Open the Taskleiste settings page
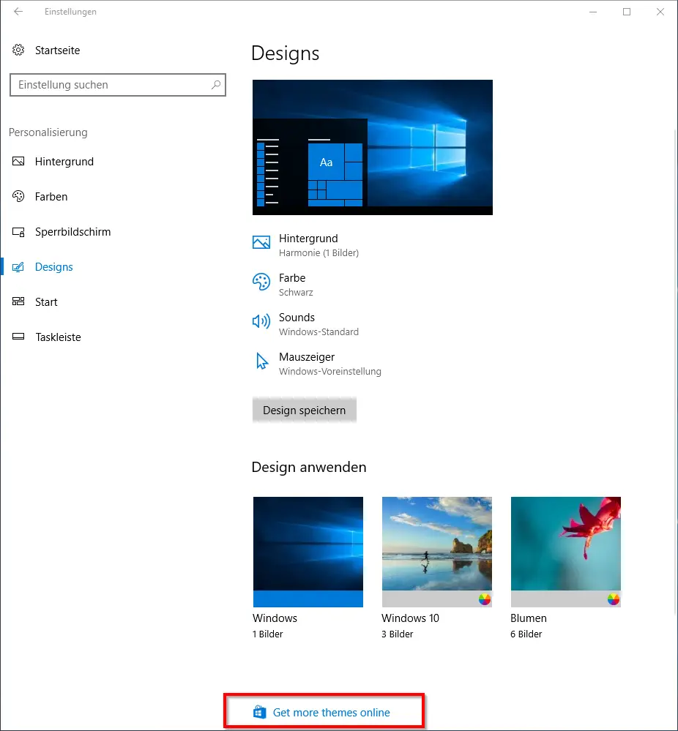Image resolution: width=678 pixels, height=731 pixels. pos(59,337)
